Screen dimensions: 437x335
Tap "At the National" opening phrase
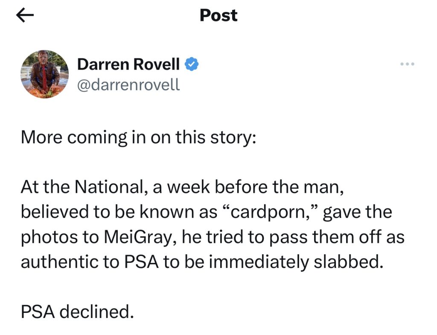point(82,187)
